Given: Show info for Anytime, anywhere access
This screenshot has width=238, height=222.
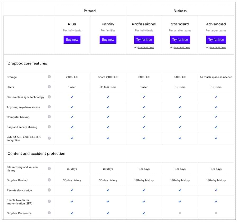Looking at the screenshot, I should pyautogui.click(x=49, y=107).
